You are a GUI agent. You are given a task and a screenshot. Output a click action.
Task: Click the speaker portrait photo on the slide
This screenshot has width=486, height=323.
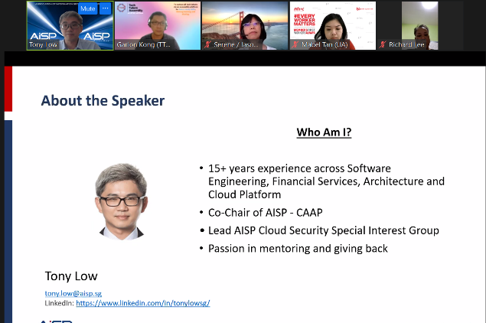pos(122,201)
